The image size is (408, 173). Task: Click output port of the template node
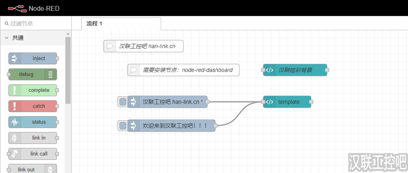click(x=311, y=102)
